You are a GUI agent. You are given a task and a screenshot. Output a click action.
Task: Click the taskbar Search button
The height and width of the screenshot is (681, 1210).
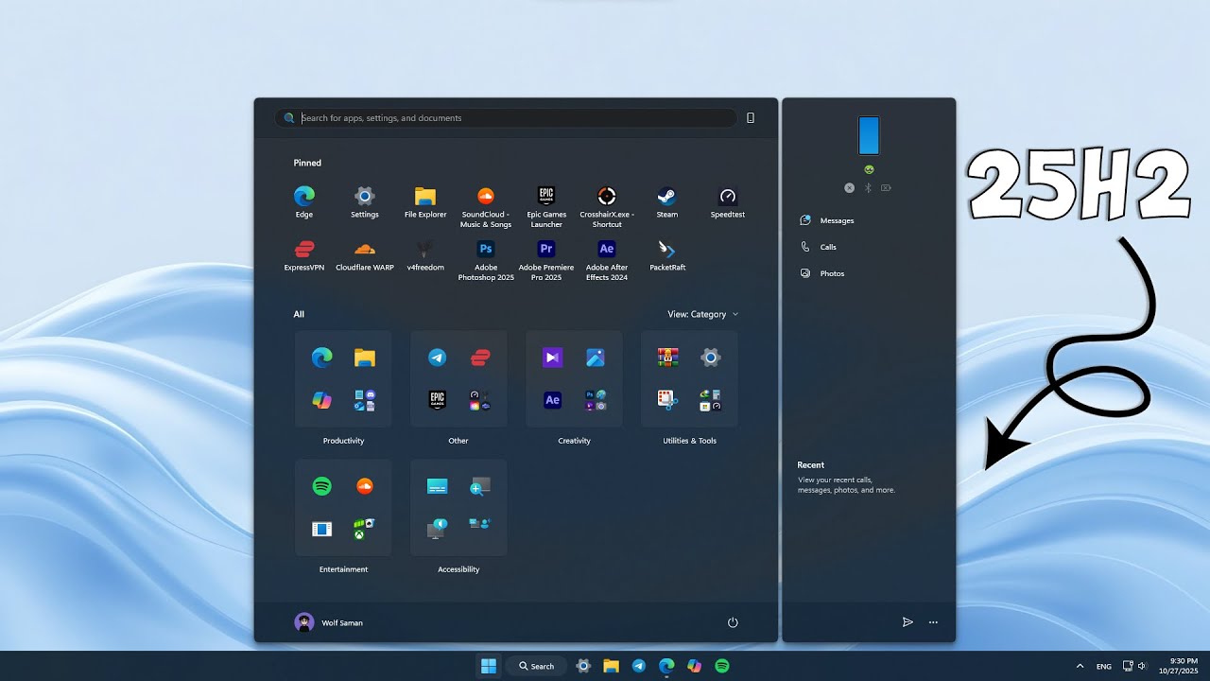coord(537,666)
